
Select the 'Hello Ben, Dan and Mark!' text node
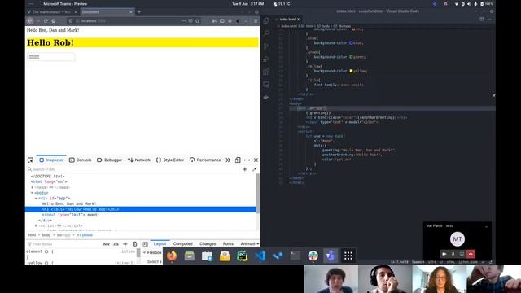point(69,204)
